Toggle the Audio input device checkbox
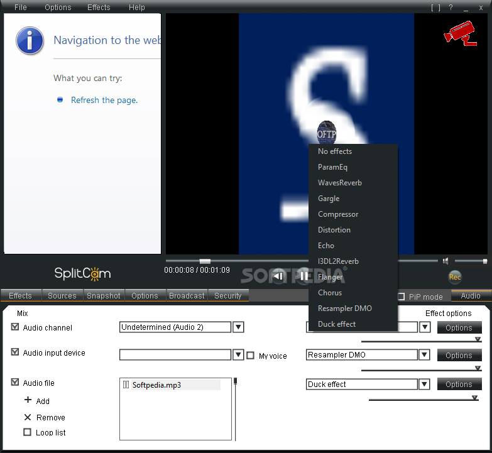This screenshot has width=492, height=453. pos(14,352)
